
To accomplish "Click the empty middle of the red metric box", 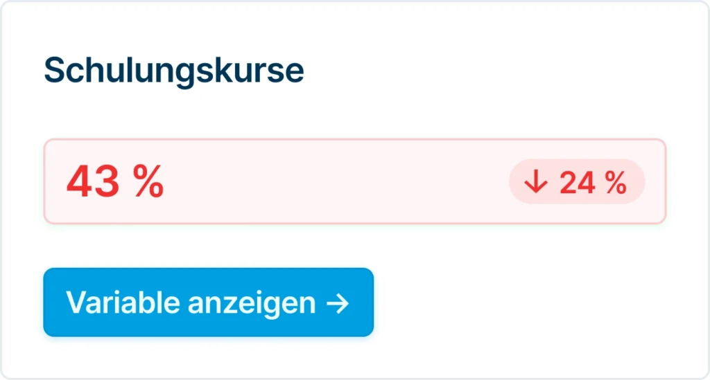I will tap(333, 182).
